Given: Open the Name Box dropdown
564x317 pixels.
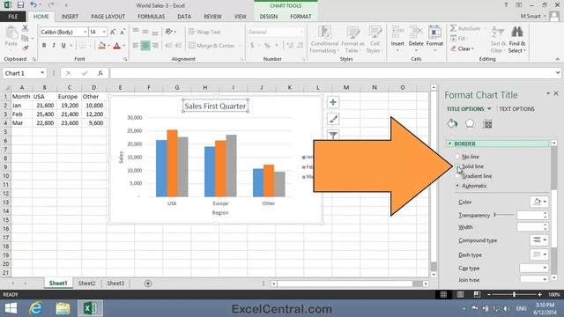Looking at the screenshot, I should 42,73.
